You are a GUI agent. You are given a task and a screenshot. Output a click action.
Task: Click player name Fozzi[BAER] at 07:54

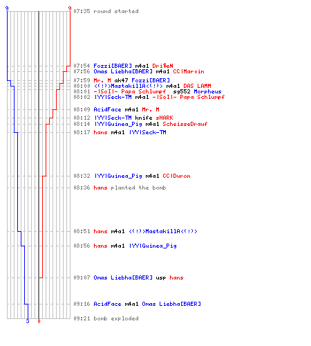(113, 66)
